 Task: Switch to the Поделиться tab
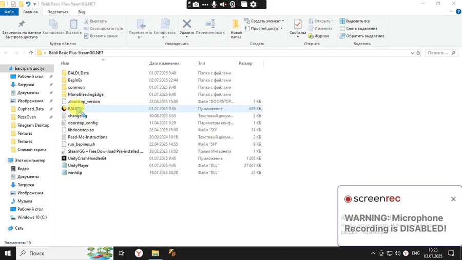57,12
